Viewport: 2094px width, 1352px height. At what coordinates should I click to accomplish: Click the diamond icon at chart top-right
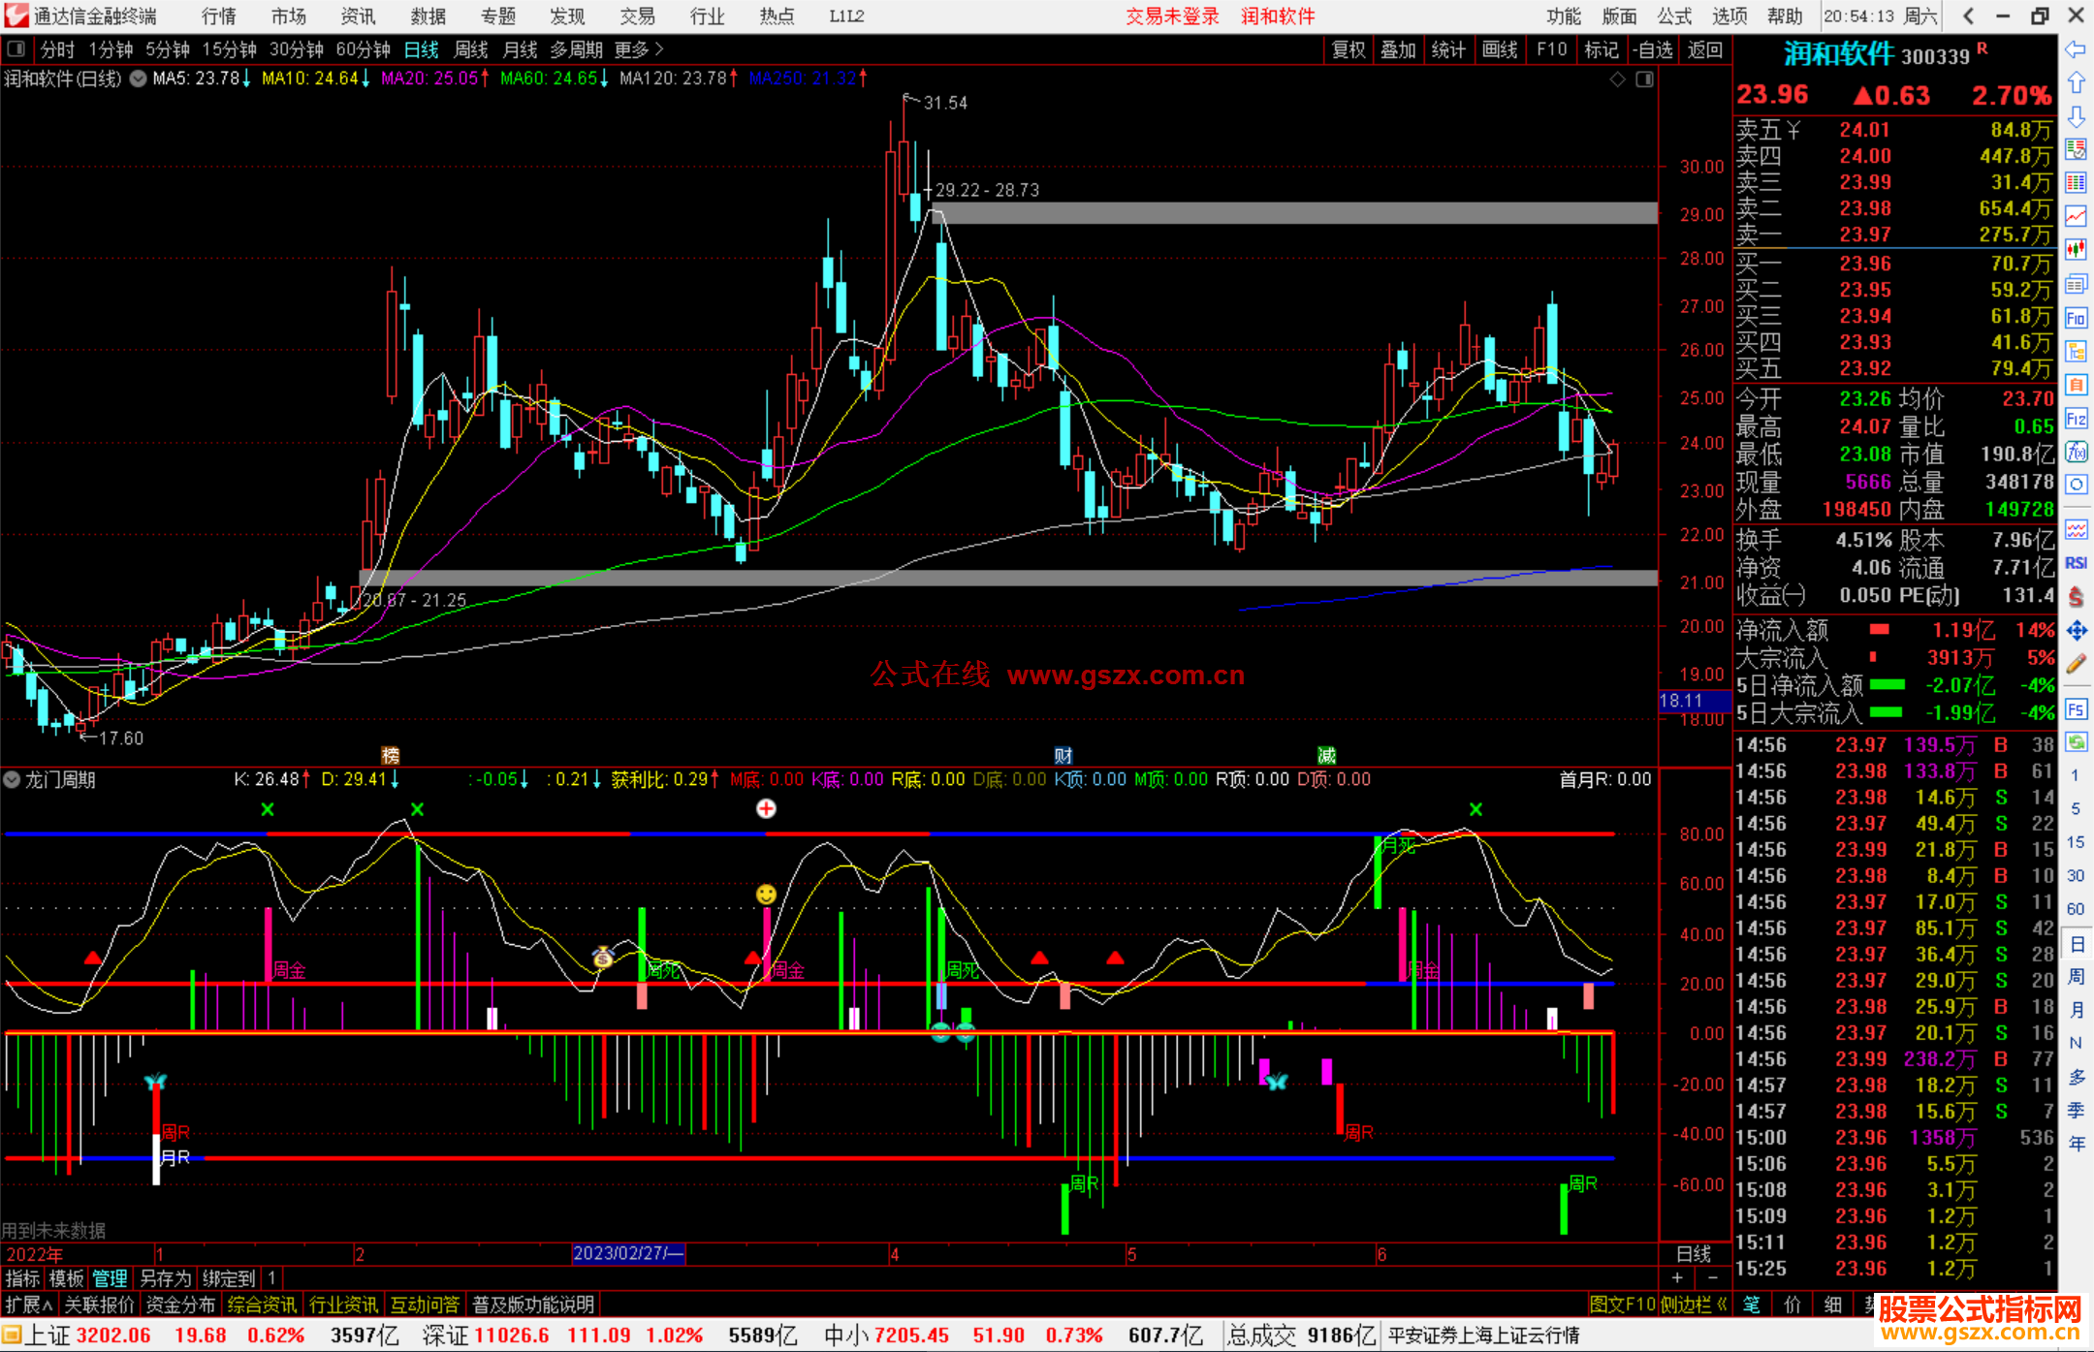coord(1617,79)
